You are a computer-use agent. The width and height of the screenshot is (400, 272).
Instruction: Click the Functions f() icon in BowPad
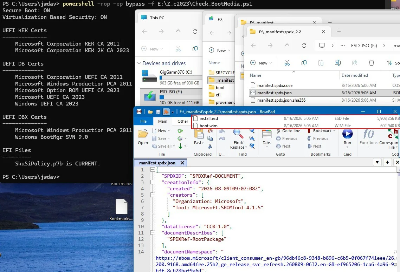(368, 134)
